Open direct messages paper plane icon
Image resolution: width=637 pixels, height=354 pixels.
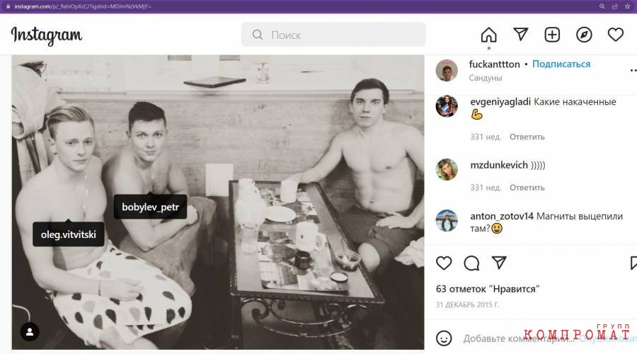(520, 35)
